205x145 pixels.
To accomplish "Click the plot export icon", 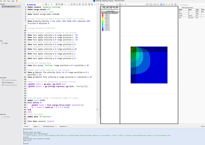I will pos(151,4).
